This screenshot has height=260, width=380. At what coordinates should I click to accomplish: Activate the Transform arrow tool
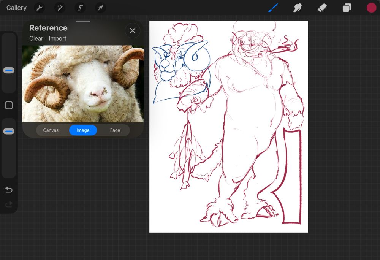coord(100,8)
